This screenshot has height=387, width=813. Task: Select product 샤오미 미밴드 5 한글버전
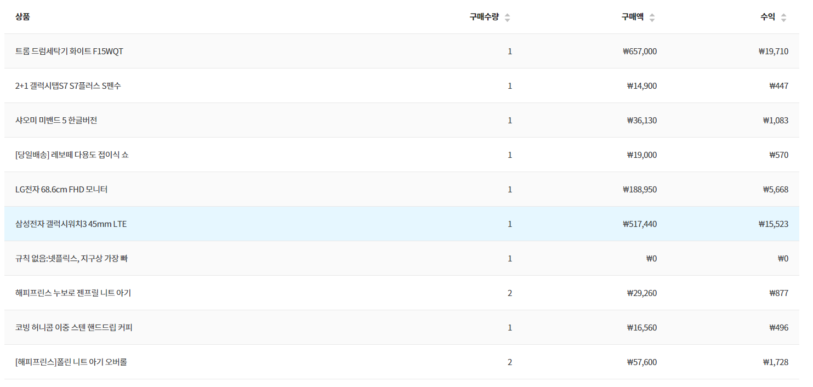pyautogui.click(x=56, y=121)
